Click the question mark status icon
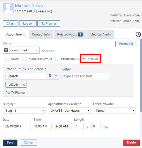This screenshot has height=148, width=142. (6, 50)
